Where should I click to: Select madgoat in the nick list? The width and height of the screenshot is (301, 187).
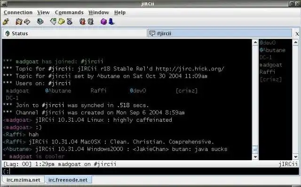pyautogui.click(x=271, y=65)
